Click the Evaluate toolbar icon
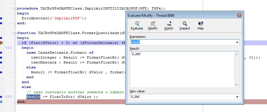267x112 pixels. [137, 26]
